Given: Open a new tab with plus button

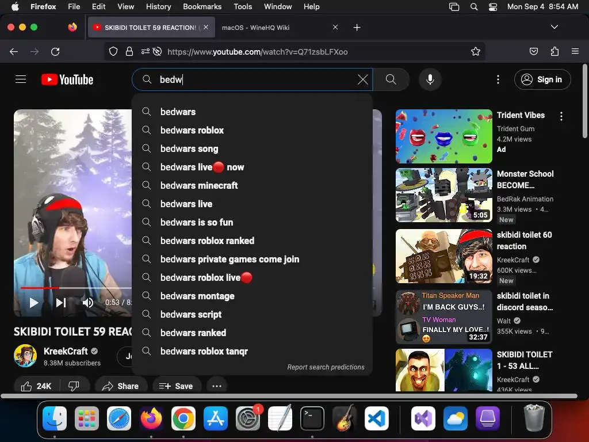Looking at the screenshot, I should (x=357, y=28).
